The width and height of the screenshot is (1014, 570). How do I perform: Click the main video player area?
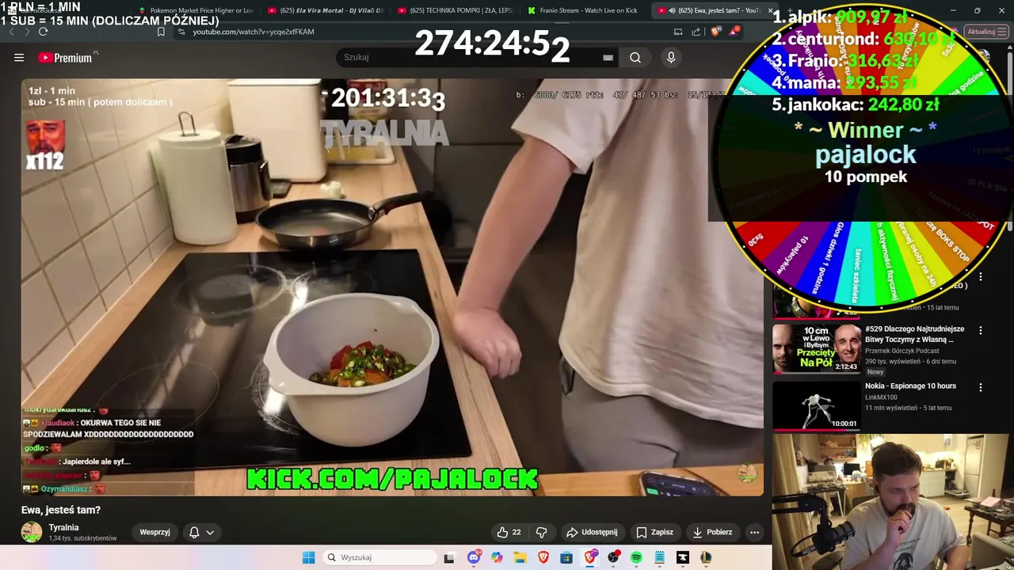pos(392,287)
